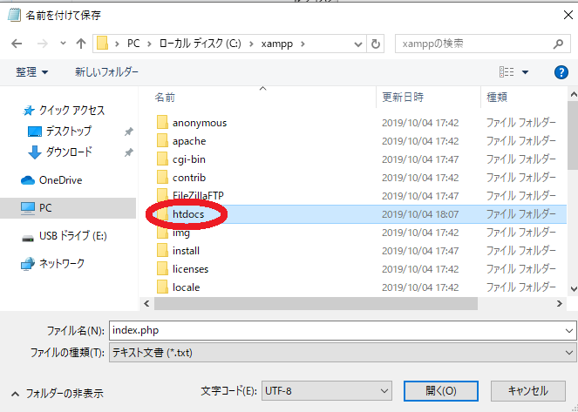Open the 整理 menu
Screen dimensions: 578x412
pos(31,71)
